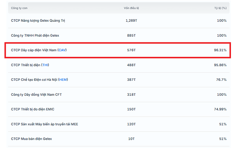The image size is (234, 150).
Task: Click the CTCP Chế tạo Điện cơ Hà Nội name
Action: (34, 80)
